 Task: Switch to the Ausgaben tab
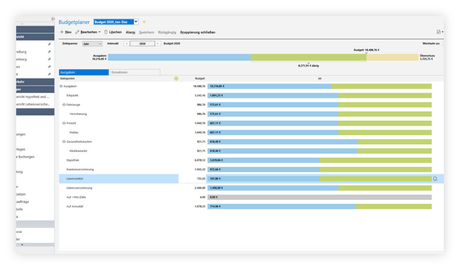(84, 72)
